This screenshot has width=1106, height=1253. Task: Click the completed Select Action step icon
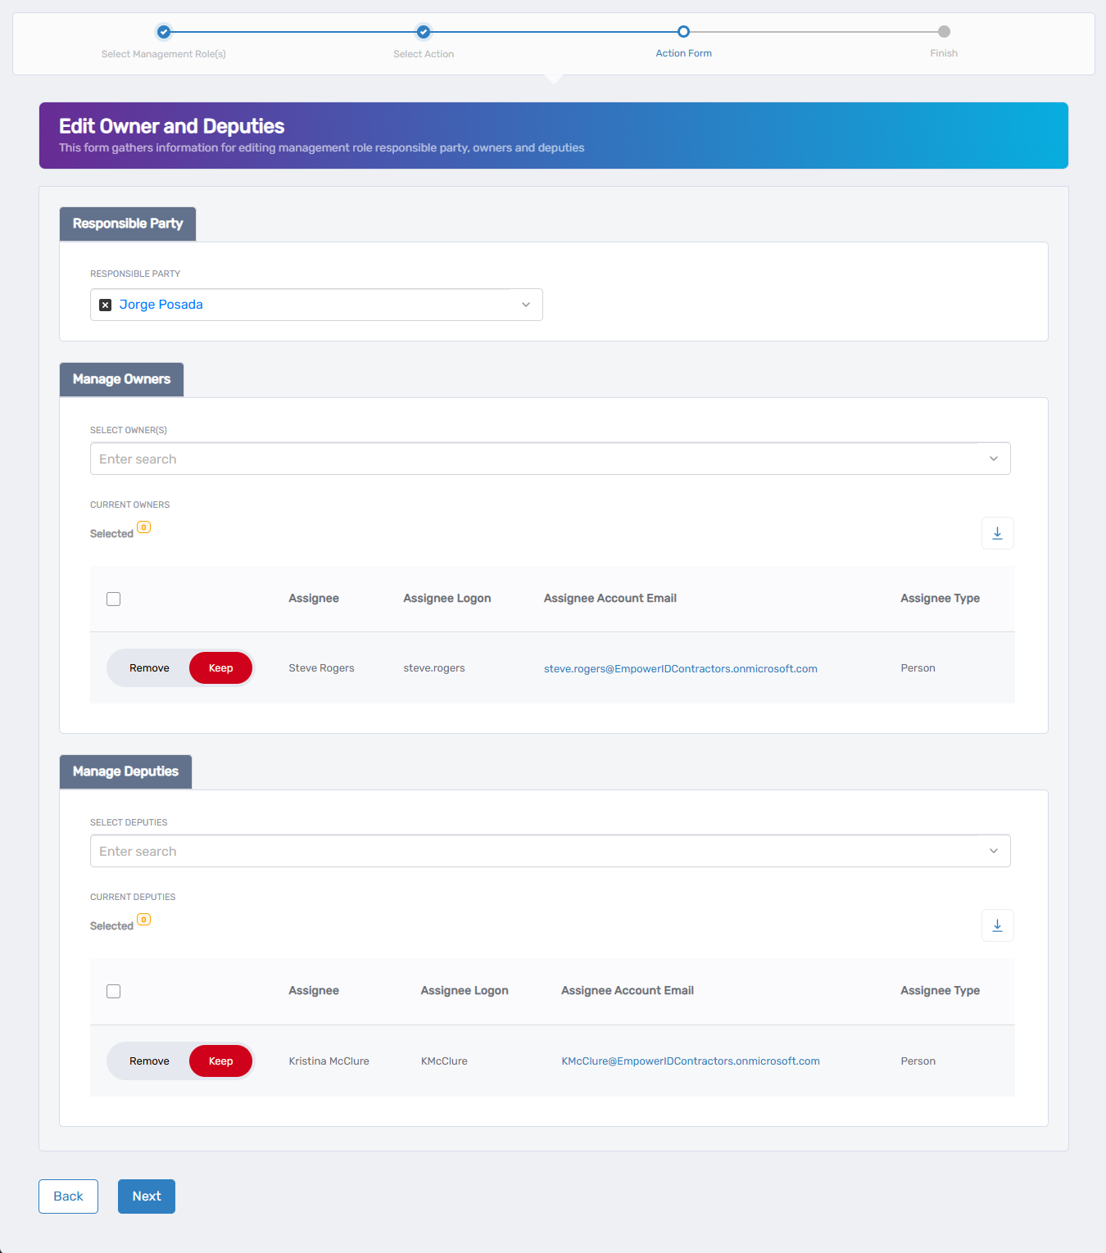(x=424, y=32)
